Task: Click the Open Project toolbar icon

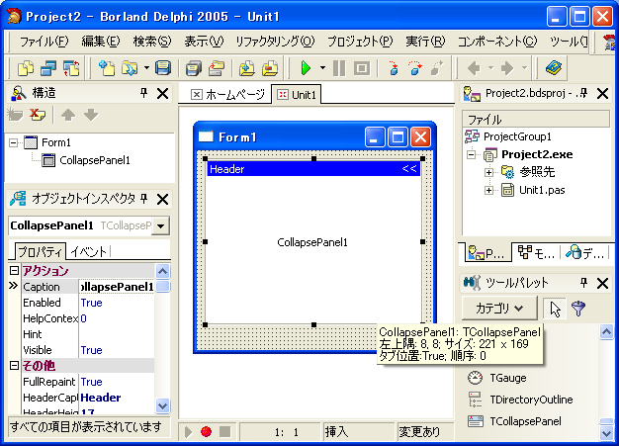Action: 130,68
